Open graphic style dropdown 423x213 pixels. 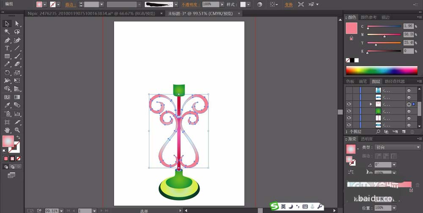[248, 4]
